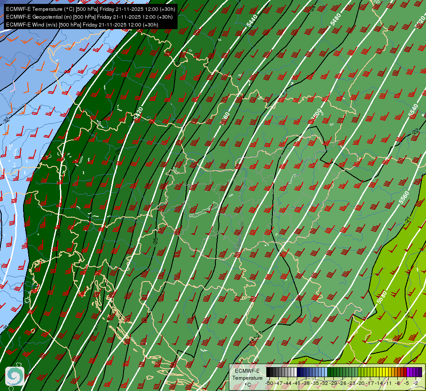Click the -50 tick label in legend
The image size is (426, 391).
[x=269, y=384]
